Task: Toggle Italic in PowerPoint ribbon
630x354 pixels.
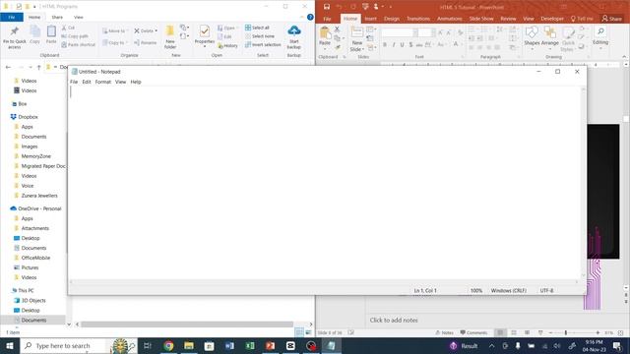Action: coord(394,45)
